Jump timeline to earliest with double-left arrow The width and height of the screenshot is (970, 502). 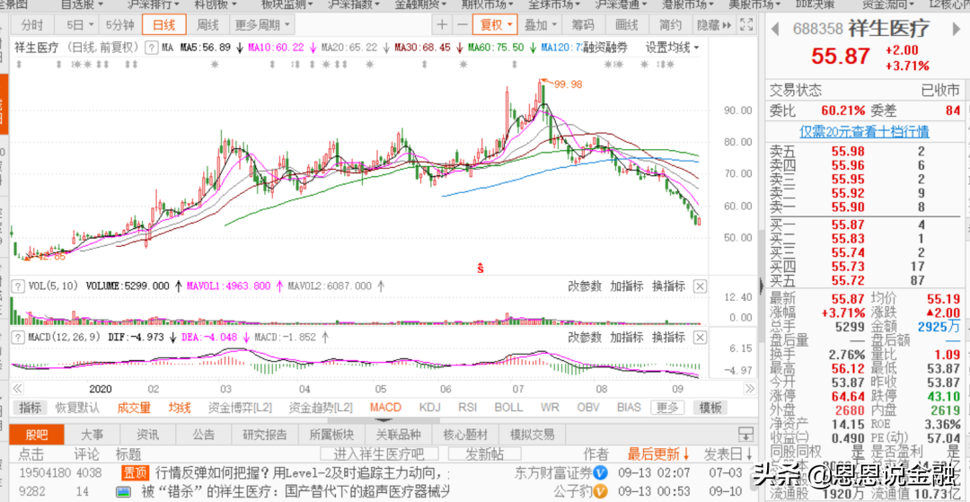click(17, 389)
